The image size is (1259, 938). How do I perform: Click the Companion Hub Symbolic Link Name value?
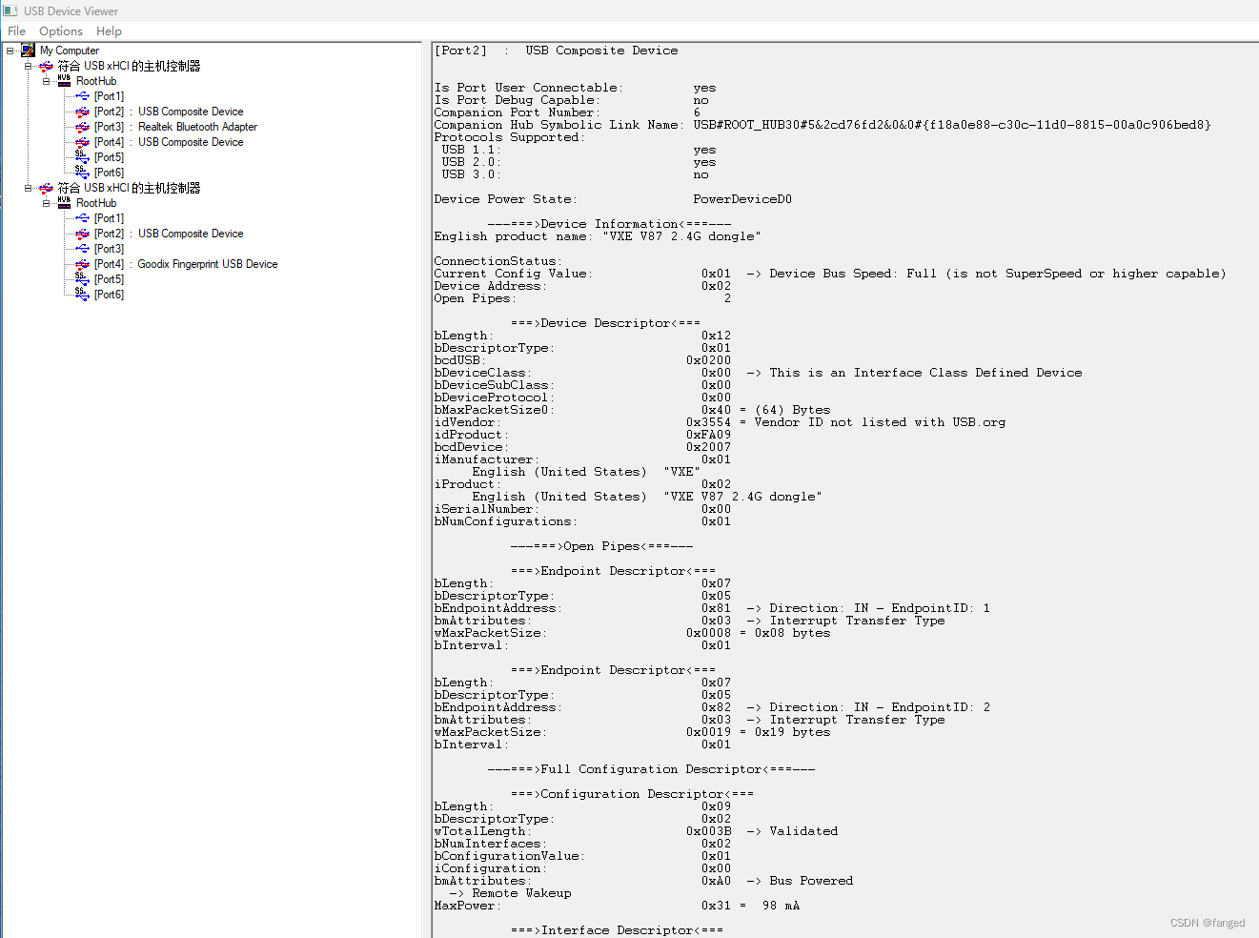click(952, 125)
